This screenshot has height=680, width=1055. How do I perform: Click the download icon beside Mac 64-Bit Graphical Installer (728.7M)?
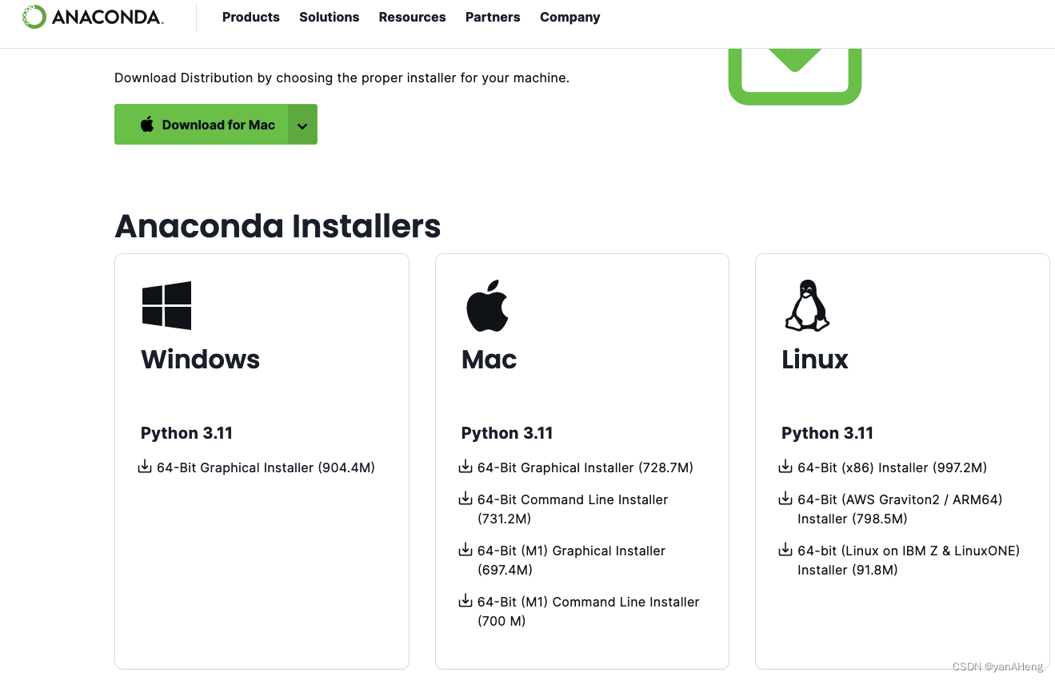point(466,467)
